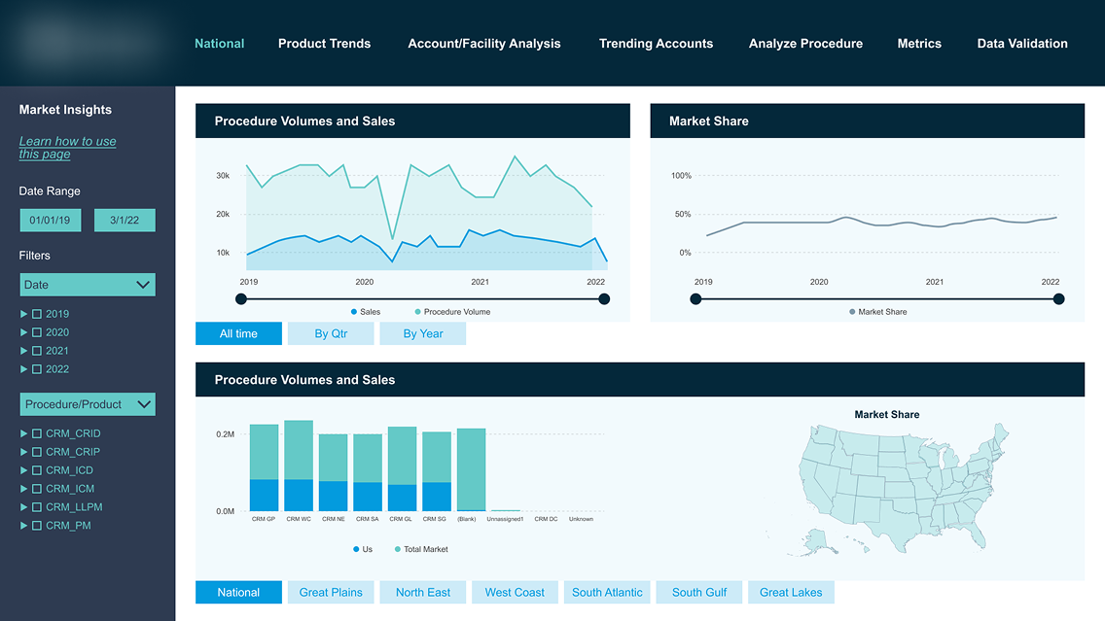Expand the CRM_ICM tree arrow
This screenshot has width=1105, height=621.
pos(24,489)
